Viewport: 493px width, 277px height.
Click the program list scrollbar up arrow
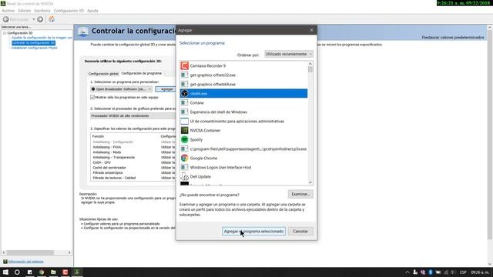tap(310, 64)
